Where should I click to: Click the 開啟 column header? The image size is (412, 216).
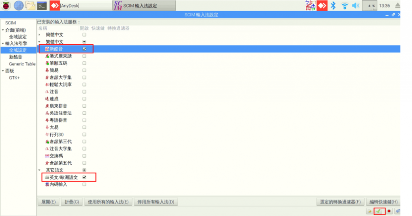pos(84,28)
